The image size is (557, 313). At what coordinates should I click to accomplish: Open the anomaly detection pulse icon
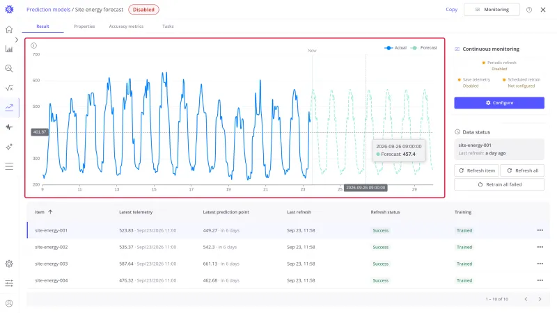9,127
